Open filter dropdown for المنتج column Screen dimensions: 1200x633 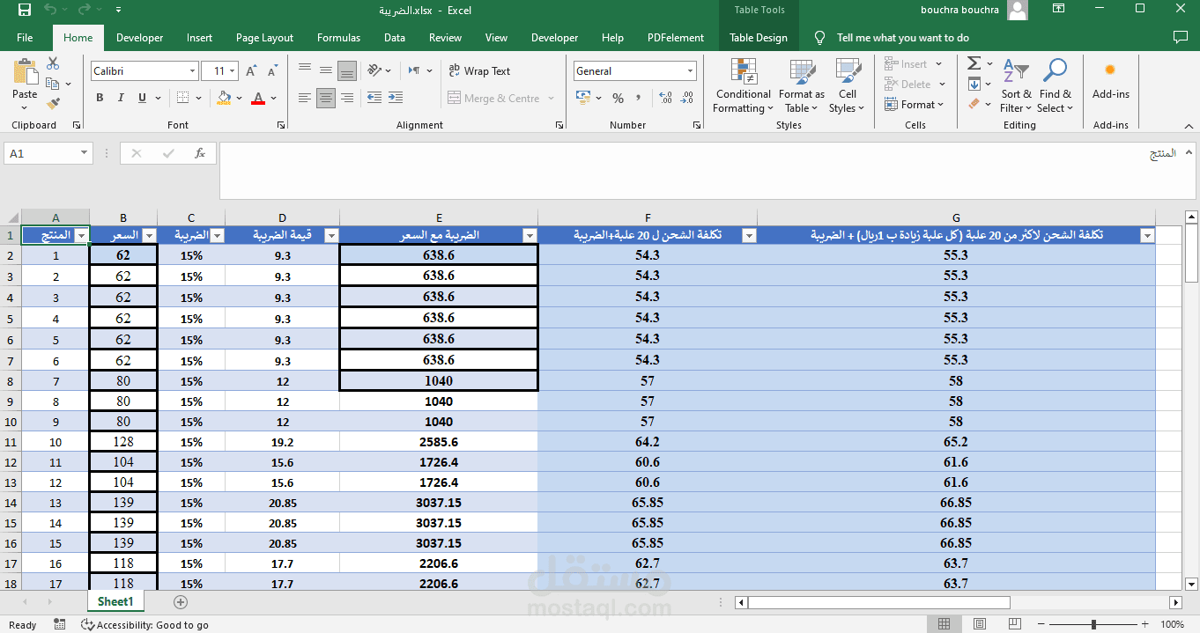(x=82, y=235)
